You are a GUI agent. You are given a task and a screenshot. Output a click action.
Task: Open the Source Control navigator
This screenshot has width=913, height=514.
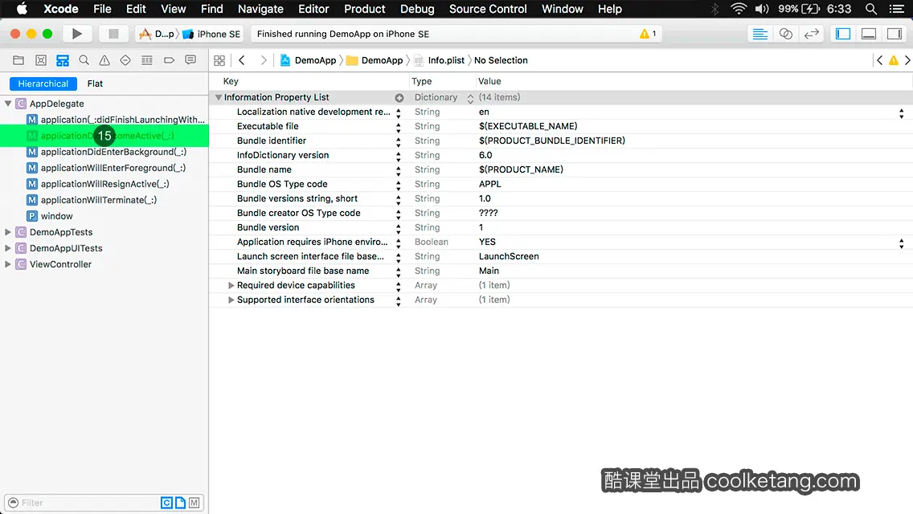click(41, 60)
